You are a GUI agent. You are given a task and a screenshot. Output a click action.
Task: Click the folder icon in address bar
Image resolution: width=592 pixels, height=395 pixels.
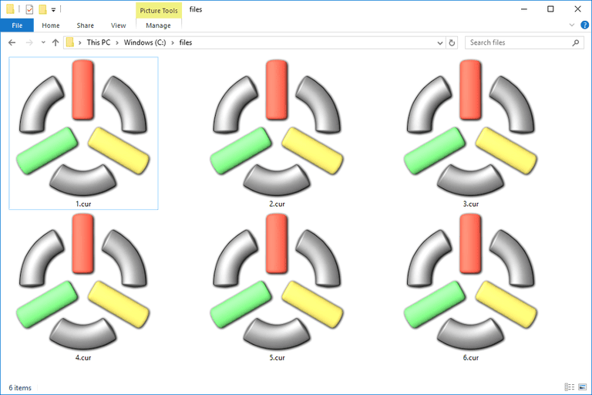click(70, 42)
